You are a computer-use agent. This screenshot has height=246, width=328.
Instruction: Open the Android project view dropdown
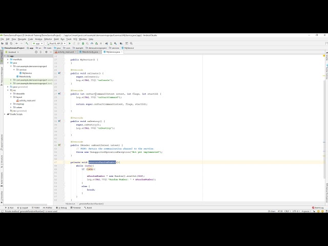click(12, 52)
